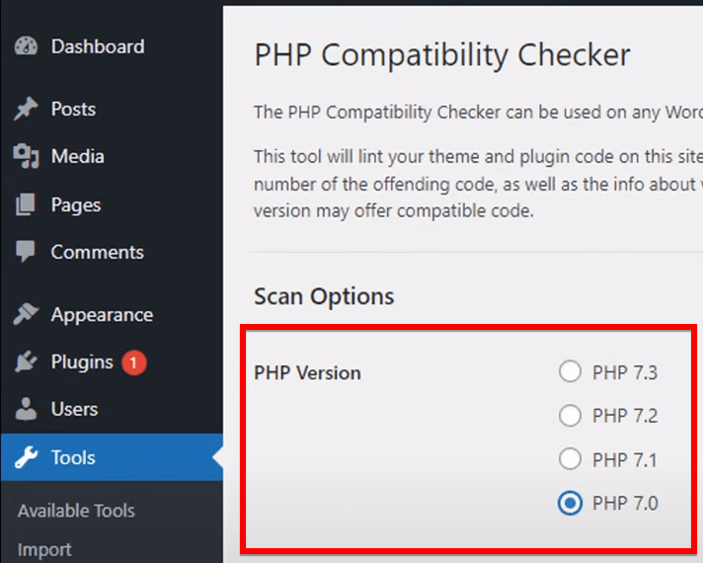Select the PHP 7.3 radio button
703x563 pixels.
click(x=570, y=372)
